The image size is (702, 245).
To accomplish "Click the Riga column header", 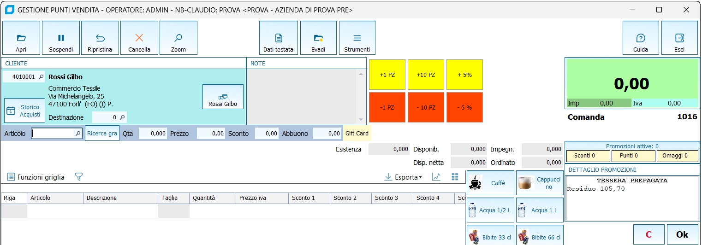I will (x=14, y=198).
